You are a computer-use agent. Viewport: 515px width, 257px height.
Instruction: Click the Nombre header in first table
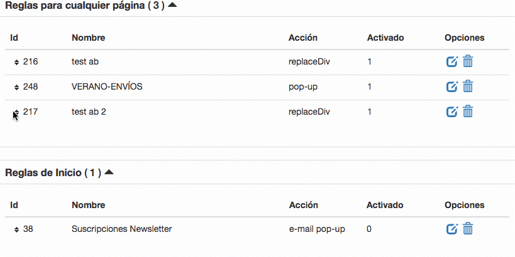[x=89, y=38]
